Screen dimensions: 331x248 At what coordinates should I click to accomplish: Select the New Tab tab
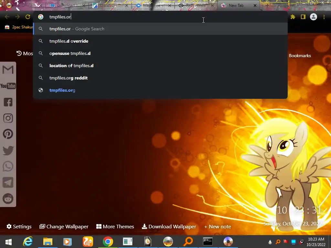point(236,6)
